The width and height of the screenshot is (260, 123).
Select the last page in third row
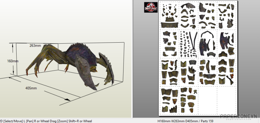click(x=226, y=72)
